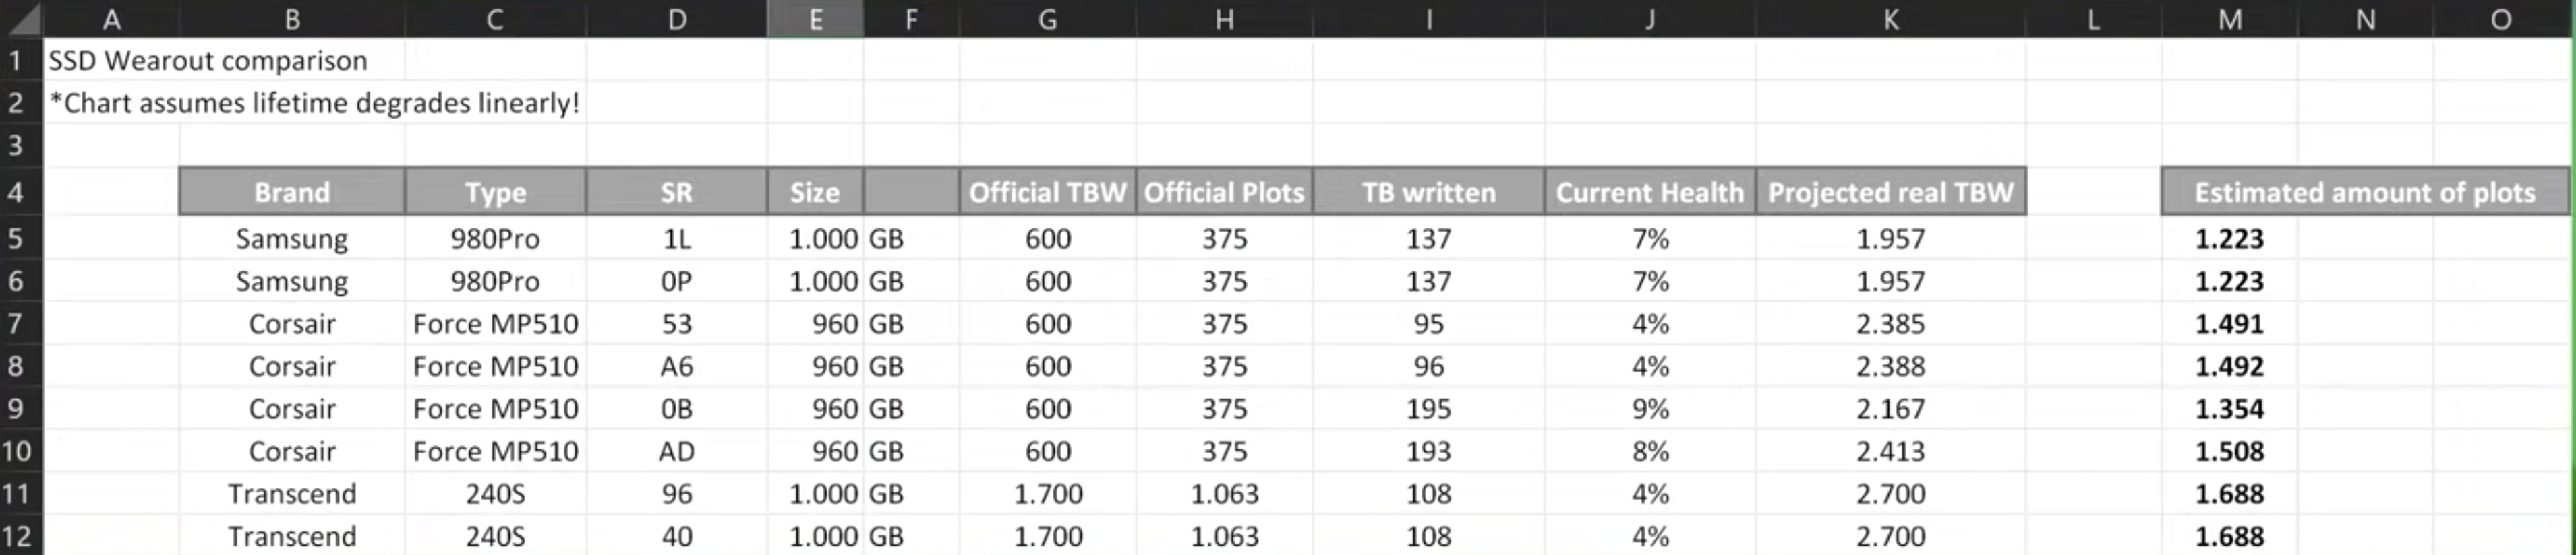This screenshot has height=555, width=2576.
Task: Click the projected TBW value 2.413
Action: 1890,451
